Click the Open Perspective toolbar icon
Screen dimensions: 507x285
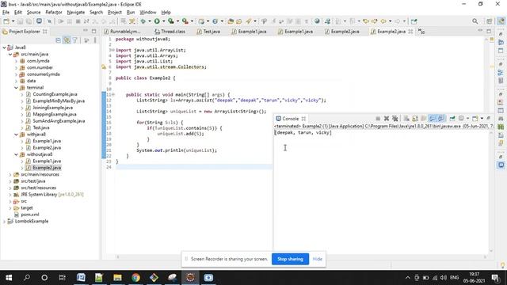(x=490, y=21)
